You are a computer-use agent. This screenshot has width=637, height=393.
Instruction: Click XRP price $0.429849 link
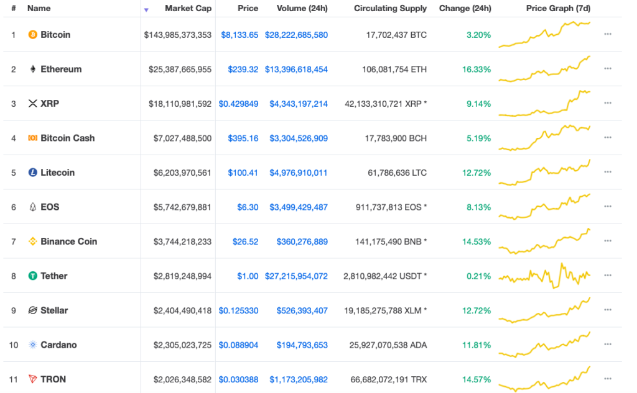point(238,104)
